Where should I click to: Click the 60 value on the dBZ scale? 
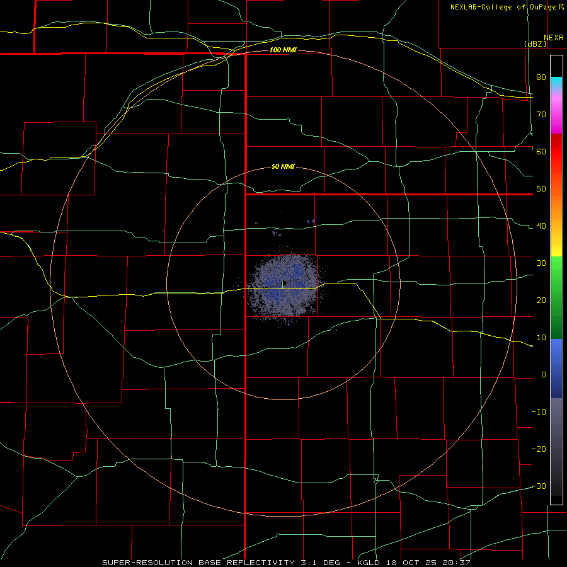coord(541,151)
